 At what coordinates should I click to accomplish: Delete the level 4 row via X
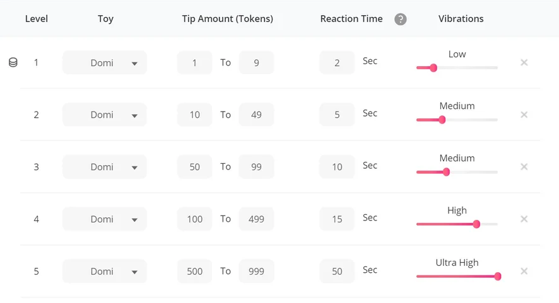click(524, 219)
